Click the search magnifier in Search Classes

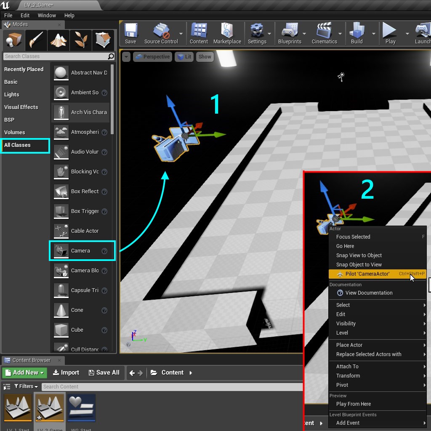[111, 56]
